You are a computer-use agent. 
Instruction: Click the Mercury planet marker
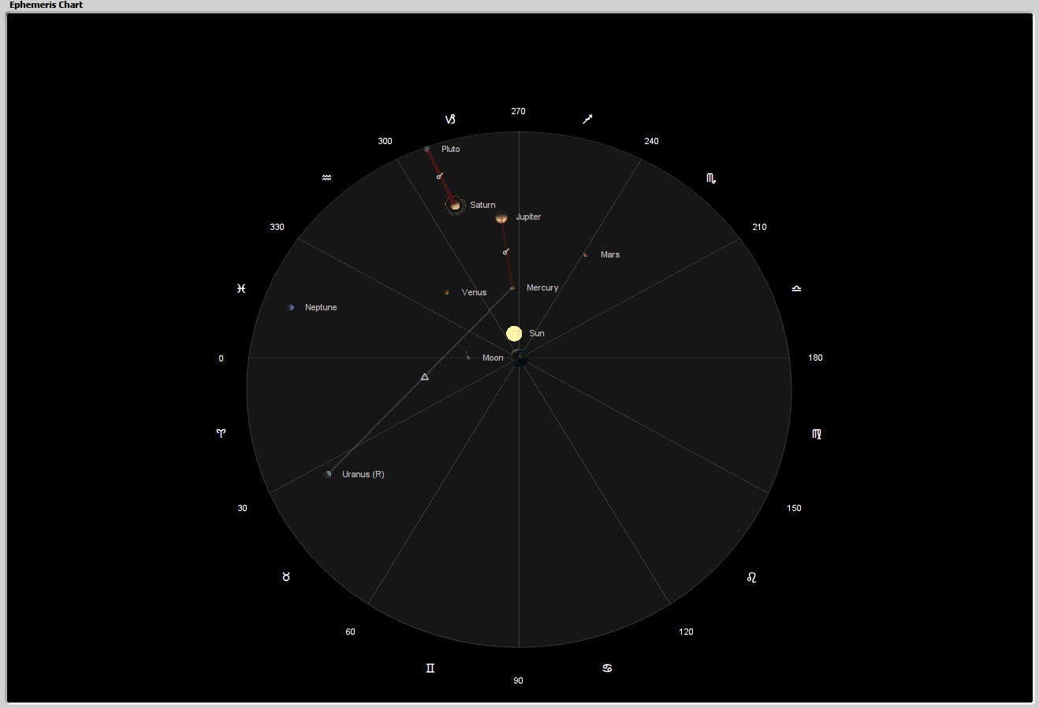(512, 288)
